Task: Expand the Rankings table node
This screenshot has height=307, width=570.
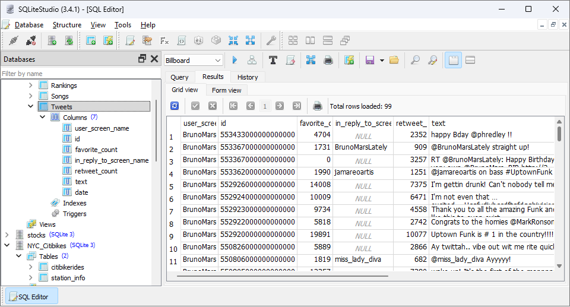Action: coord(30,85)
